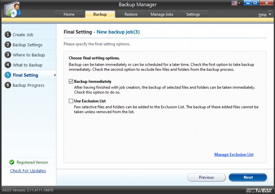Click the arrow beside Final Setting
275x194 pixels.
pos(55,75)
